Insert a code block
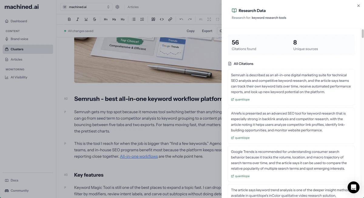 click(162, 19)
